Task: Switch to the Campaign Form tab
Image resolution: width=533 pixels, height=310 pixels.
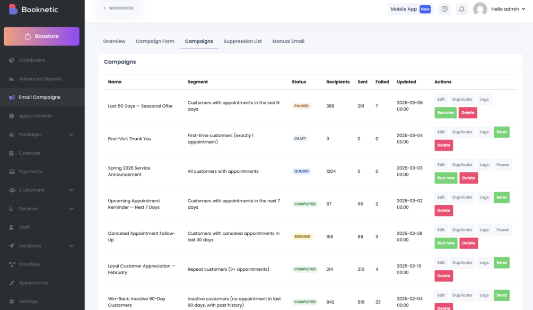Action: pyautogui.click(x=155, y=41)
